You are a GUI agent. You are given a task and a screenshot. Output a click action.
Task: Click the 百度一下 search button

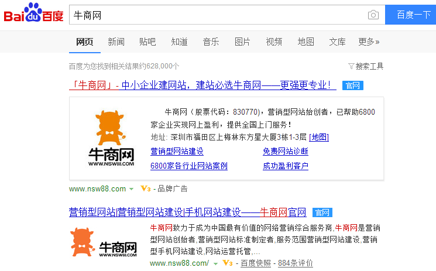tap(411, 15)
